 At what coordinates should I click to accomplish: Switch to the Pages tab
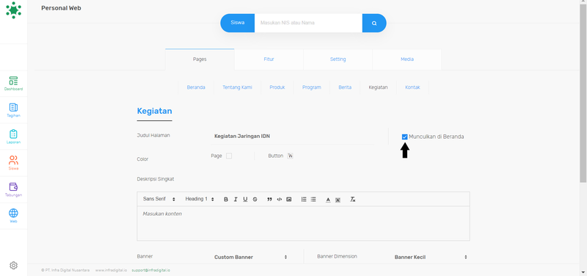tap(200, 59)
